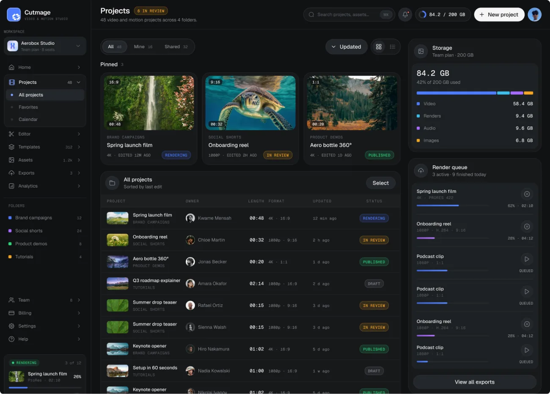Focus the search projects field

coord(349,14)
